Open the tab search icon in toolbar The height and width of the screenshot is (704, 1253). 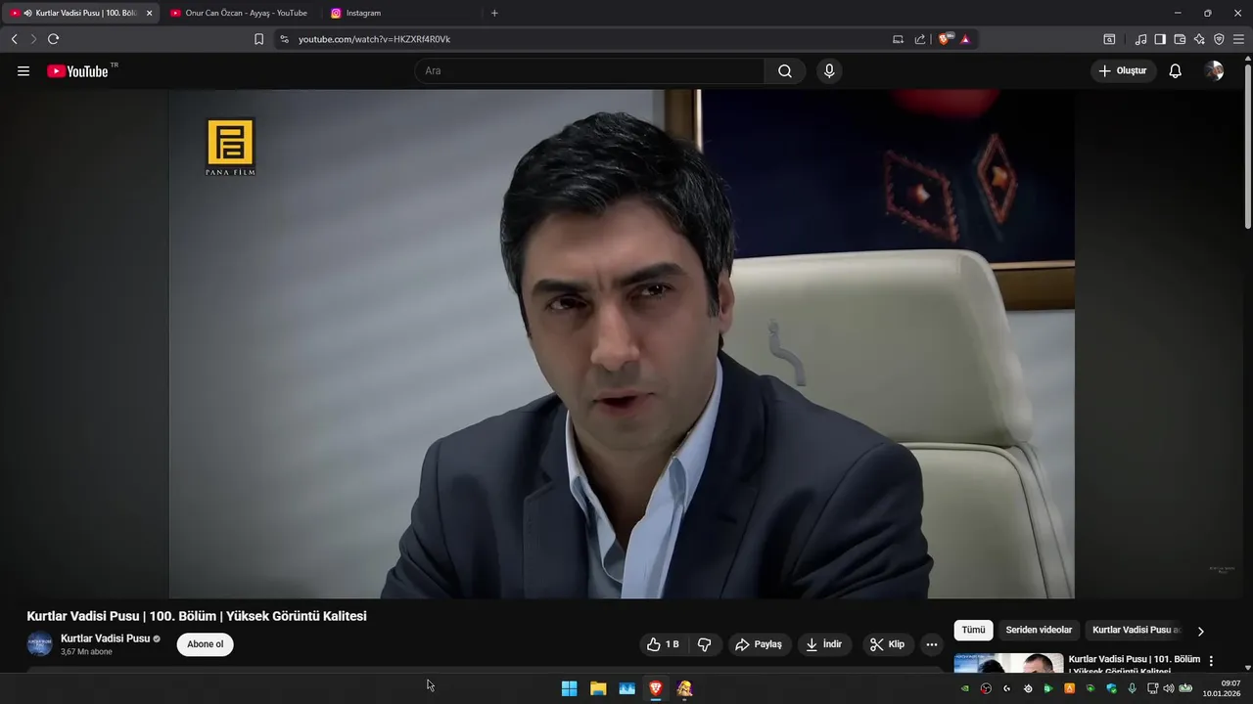(x=1109, y=39)
